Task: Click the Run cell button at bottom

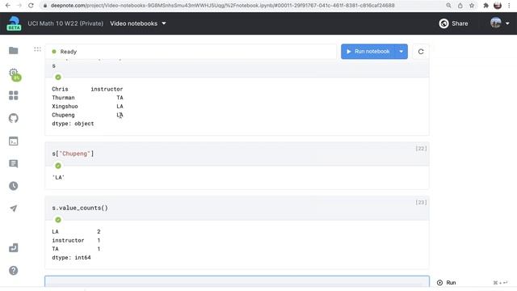Action: [447, 282]
